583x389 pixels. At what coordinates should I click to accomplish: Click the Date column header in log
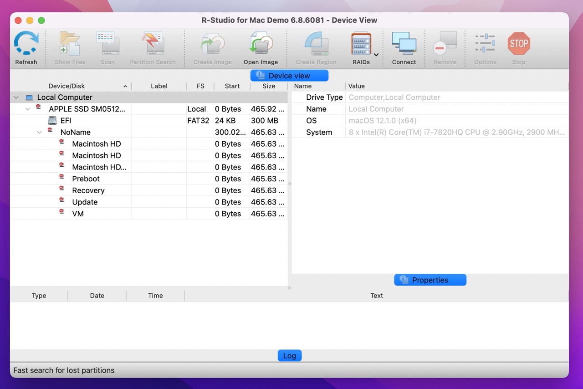click(97, 296)
